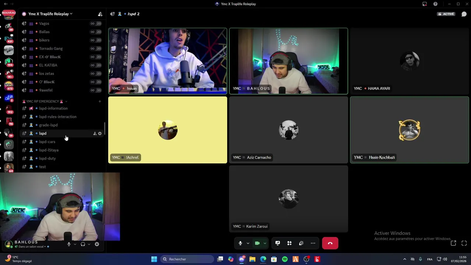Screen dimensions: 471x265
Task: Open Spotify from taskbar
Action: [284, 259]
